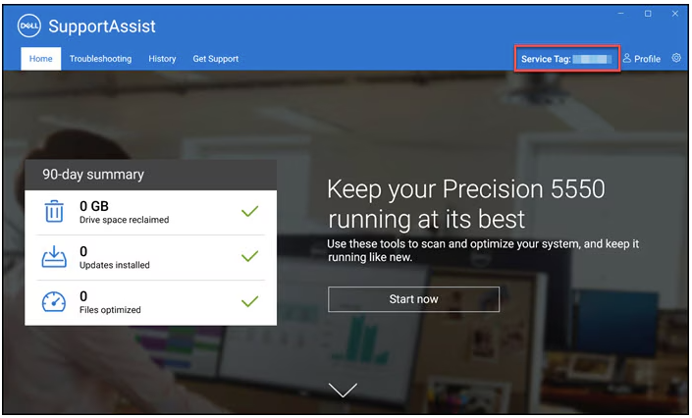Maximize the SupportAssist window

click(x=648, y=14)
